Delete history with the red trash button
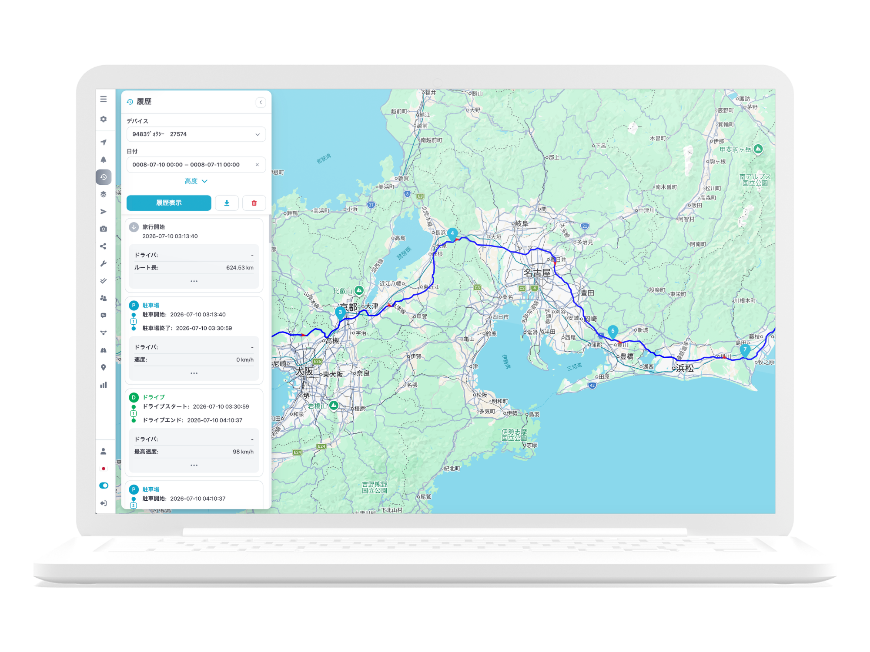The height and width of the screenshot is (652, 870). (x=254, y=203)
